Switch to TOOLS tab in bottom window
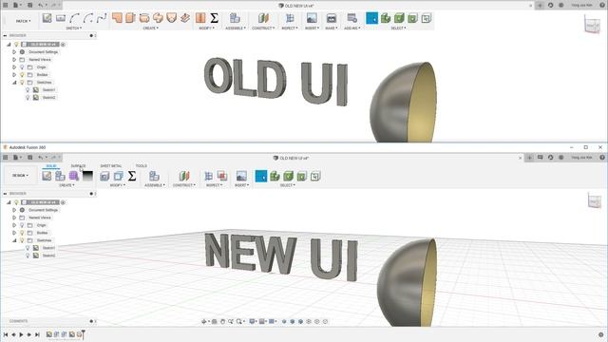 142,166
